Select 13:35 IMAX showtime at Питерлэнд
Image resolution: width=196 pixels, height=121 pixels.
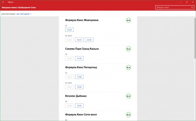tap(69, 87)
